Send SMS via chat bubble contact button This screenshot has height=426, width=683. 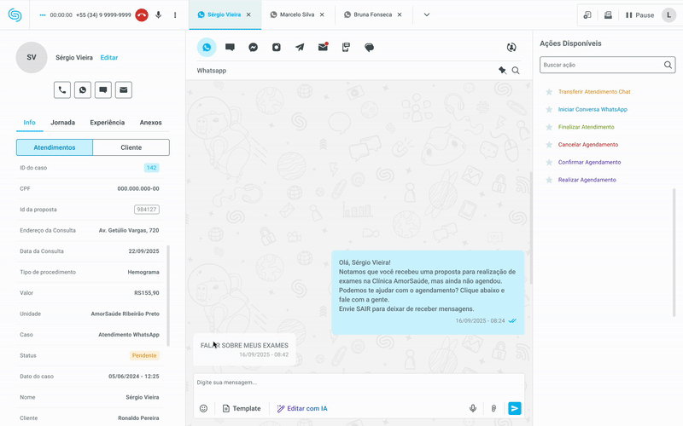point(103,90)
